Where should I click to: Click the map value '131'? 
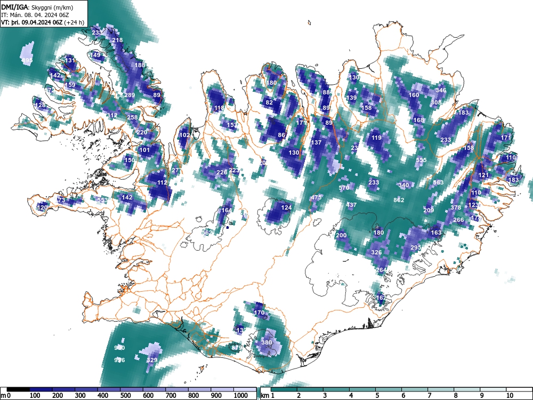[x=70, y=60]
